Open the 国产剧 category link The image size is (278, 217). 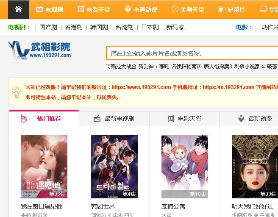click(x=48, y=27)
